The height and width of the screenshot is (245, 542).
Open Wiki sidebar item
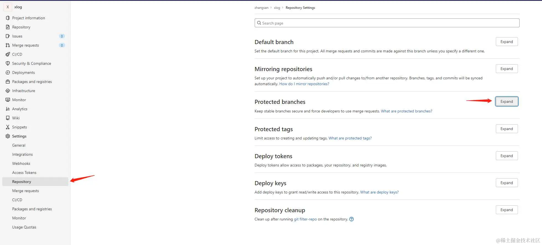click(x=35, y=118)
